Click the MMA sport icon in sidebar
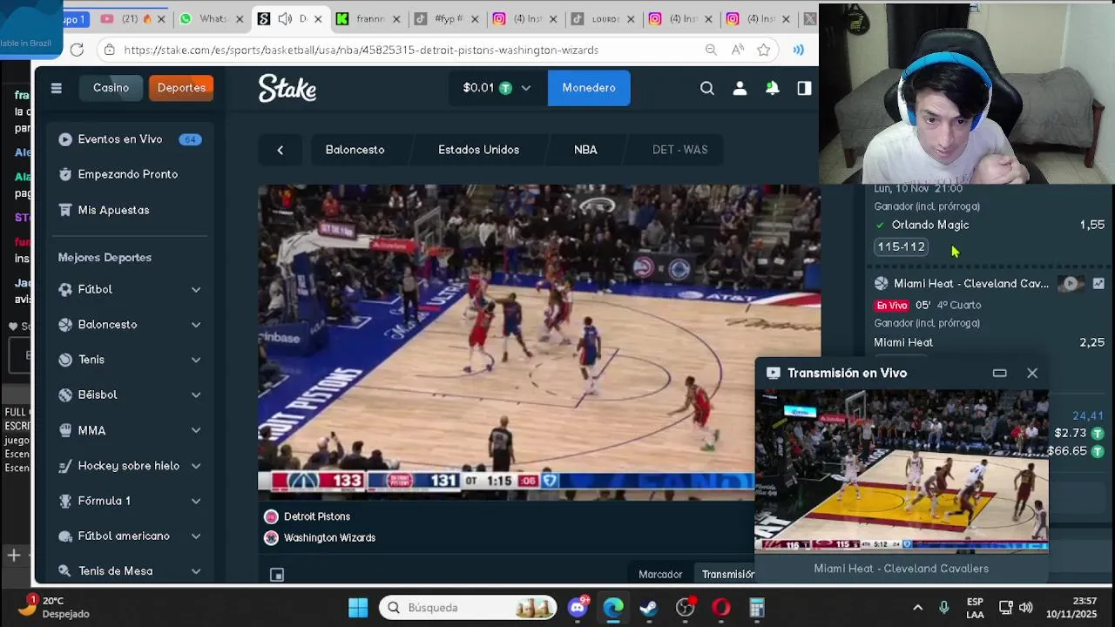Screen dimensions: 1115x627 tap(65, 430)
